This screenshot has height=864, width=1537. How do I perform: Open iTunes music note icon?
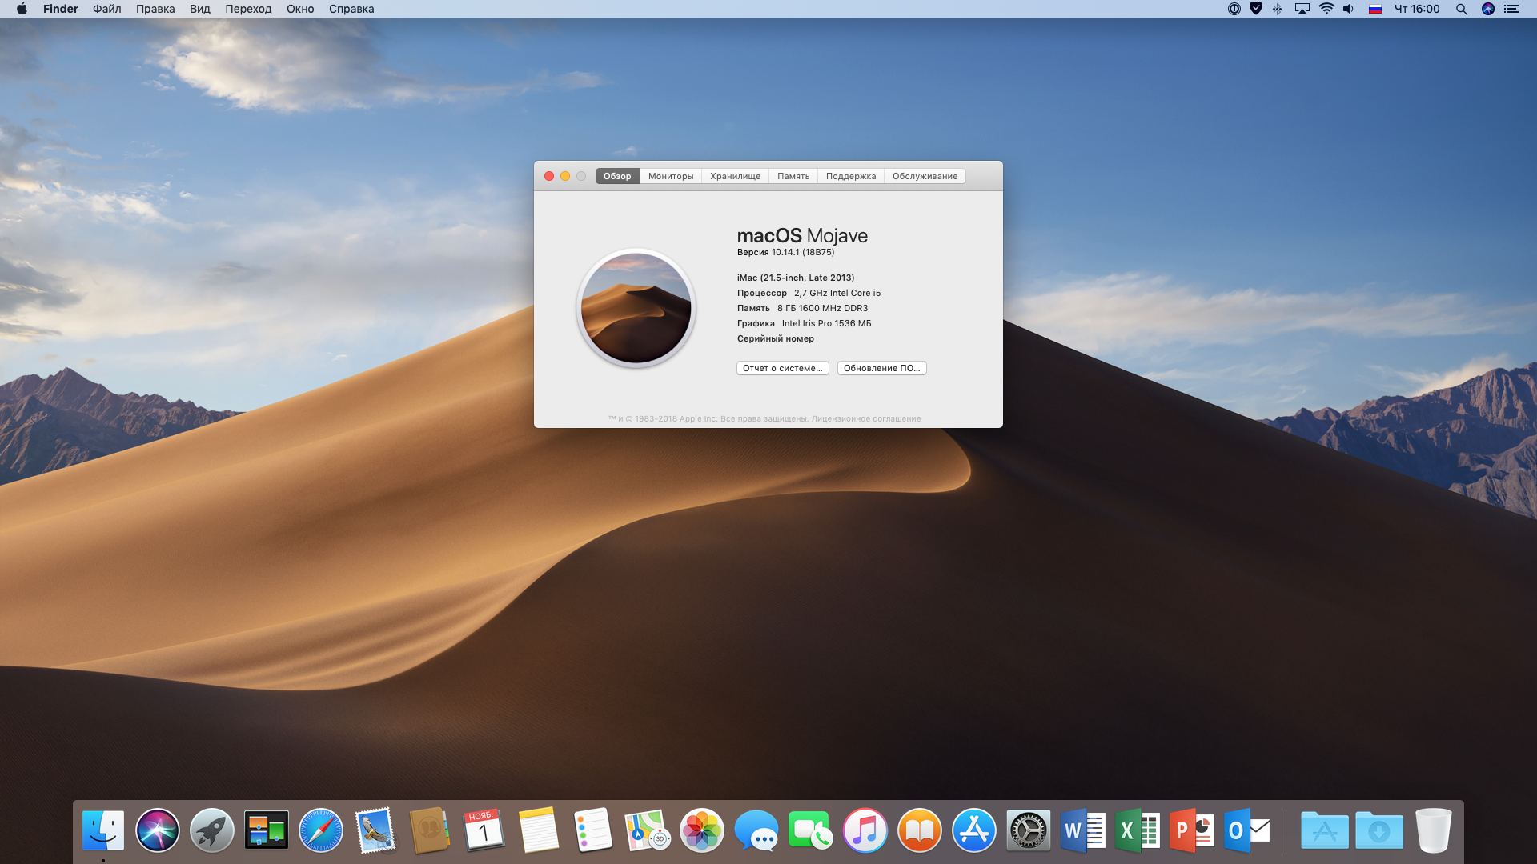tap(865, 830)
